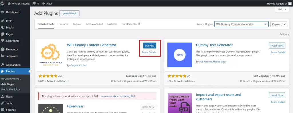Install Dummy Text Generator now
Image resolution: width=293 pixels, height=113 pixels.
click(x=277, y=45)
